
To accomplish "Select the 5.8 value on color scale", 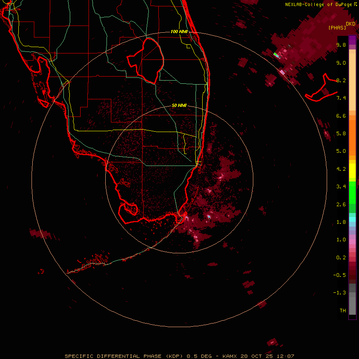I will click(x=341, y=134).
